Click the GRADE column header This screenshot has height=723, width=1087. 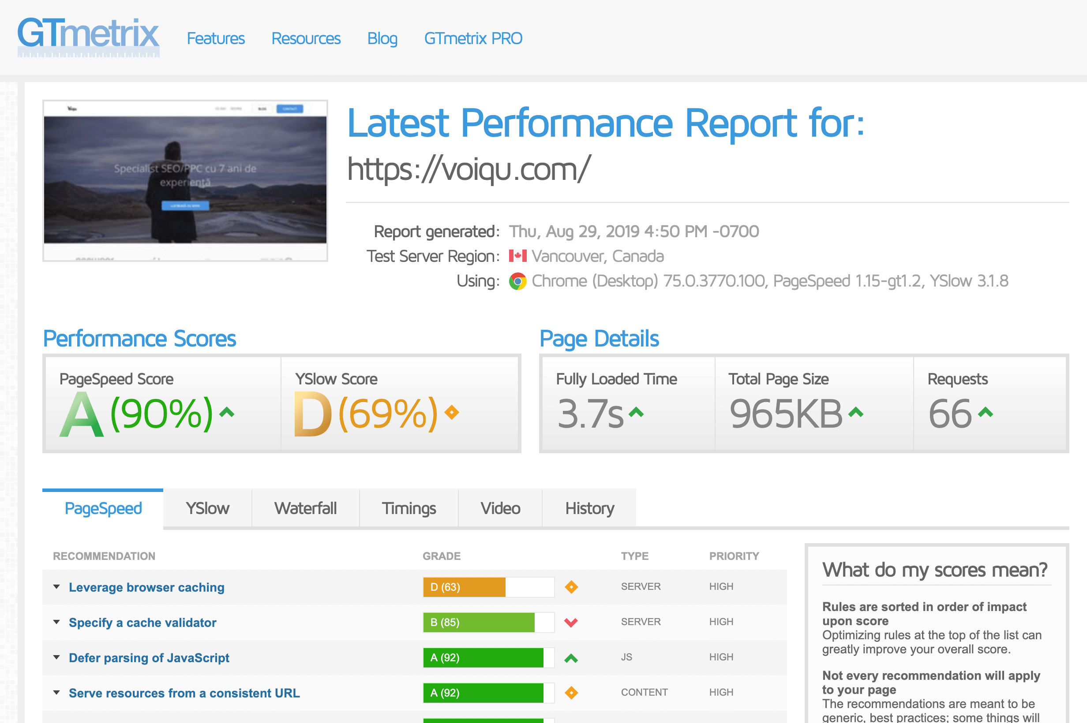click(442, 556)
